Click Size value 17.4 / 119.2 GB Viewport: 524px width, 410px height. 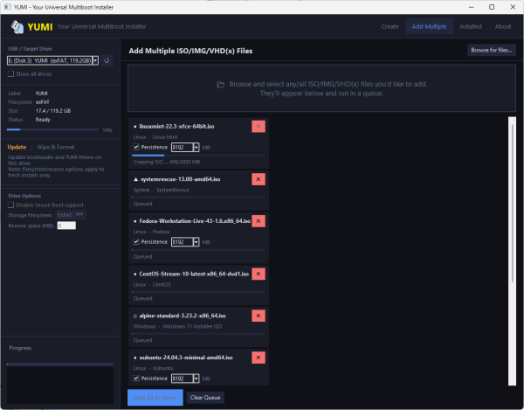53,111
